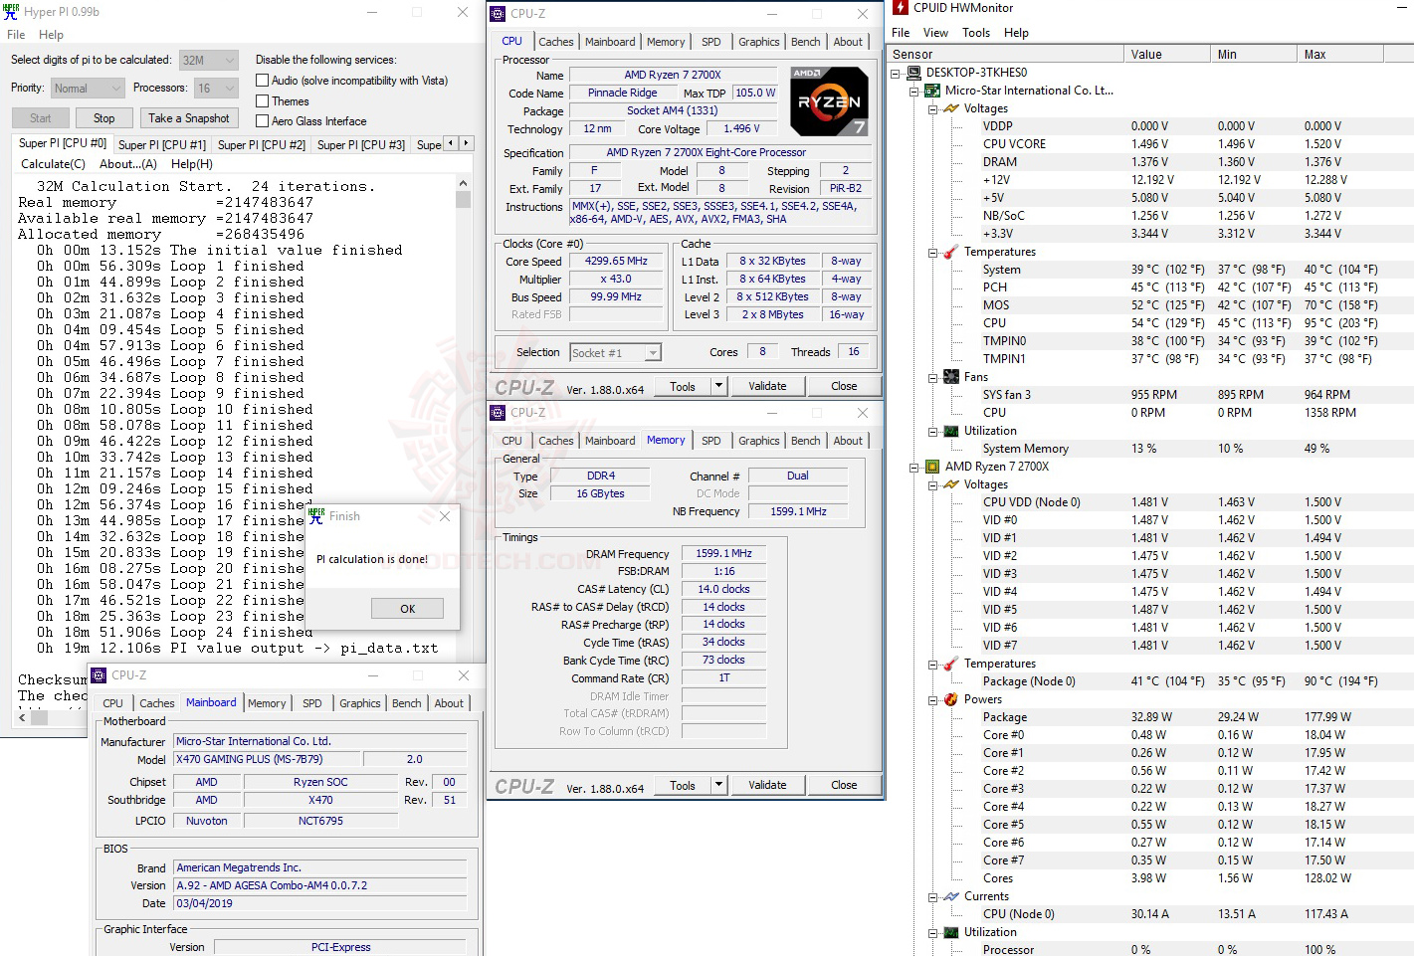Viewport: 1414px width, 956px height.
Task: Click the Hyper PI icon in the title bar
Action: (x=11, y=11)
